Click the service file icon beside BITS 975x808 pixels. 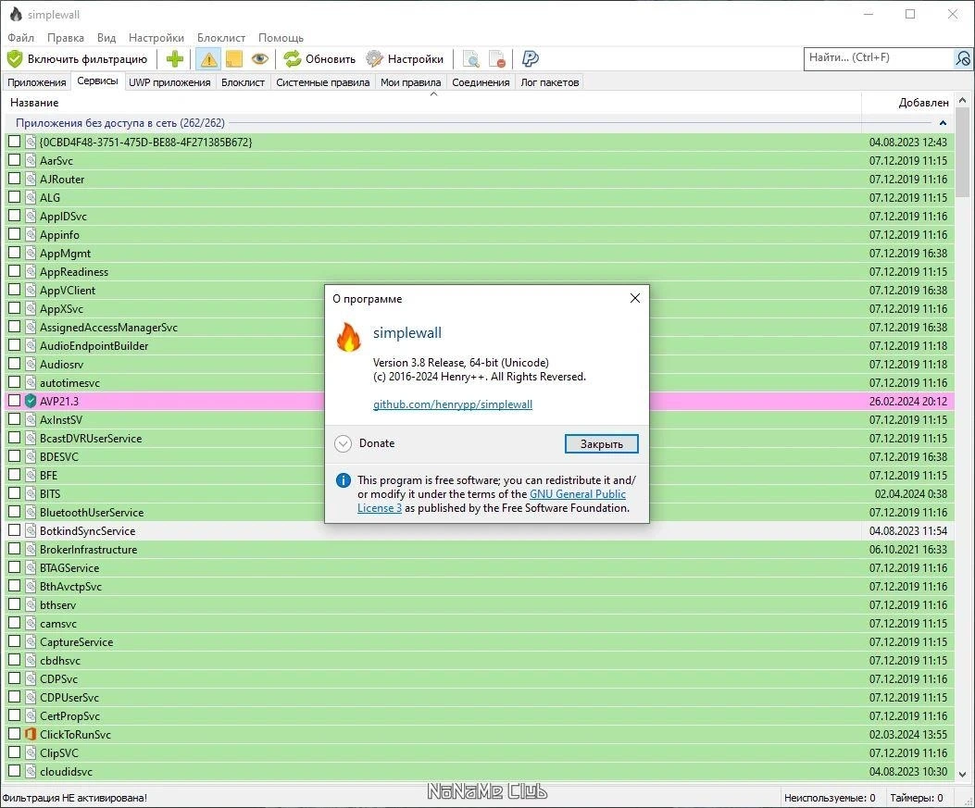click(x=31, y=493)
